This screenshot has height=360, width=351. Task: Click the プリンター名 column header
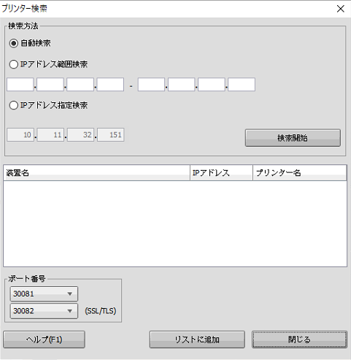coord(300,173)
